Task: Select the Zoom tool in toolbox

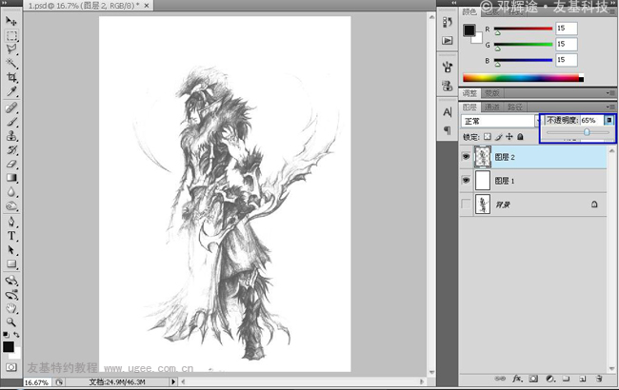Action: pyautogui.click(x=12, y=322)
